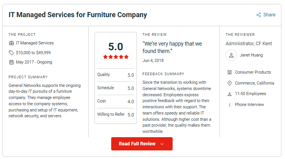Viewport: 285px width, 159px height.
Task: Click the Phone Interview icon
Action: pyautogui.click(x=229, y=104)
